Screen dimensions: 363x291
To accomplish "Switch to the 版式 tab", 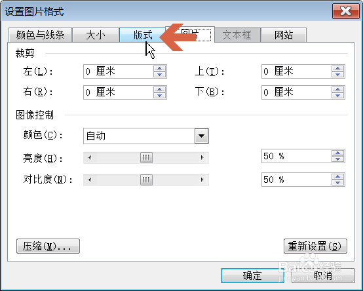I will [142, 35].
